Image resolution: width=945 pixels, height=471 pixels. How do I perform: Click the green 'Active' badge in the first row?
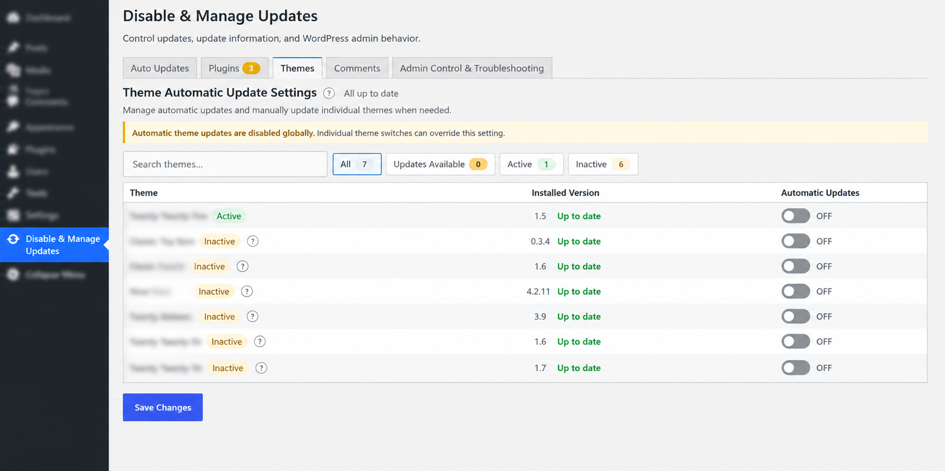pos(229,216)
